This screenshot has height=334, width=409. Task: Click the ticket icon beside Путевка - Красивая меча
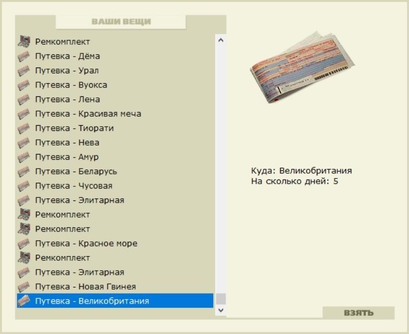[x=24, y=114]
